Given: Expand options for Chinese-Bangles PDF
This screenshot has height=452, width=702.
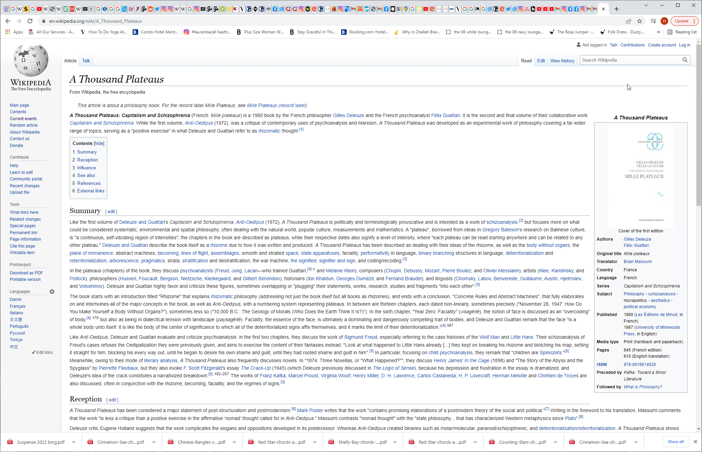Looking at the screenshot, I should 234,442.
